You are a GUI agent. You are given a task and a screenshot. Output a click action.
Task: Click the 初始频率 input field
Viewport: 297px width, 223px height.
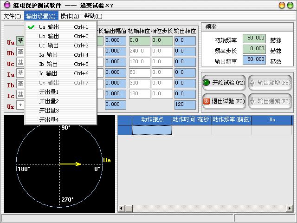(254, 39)
